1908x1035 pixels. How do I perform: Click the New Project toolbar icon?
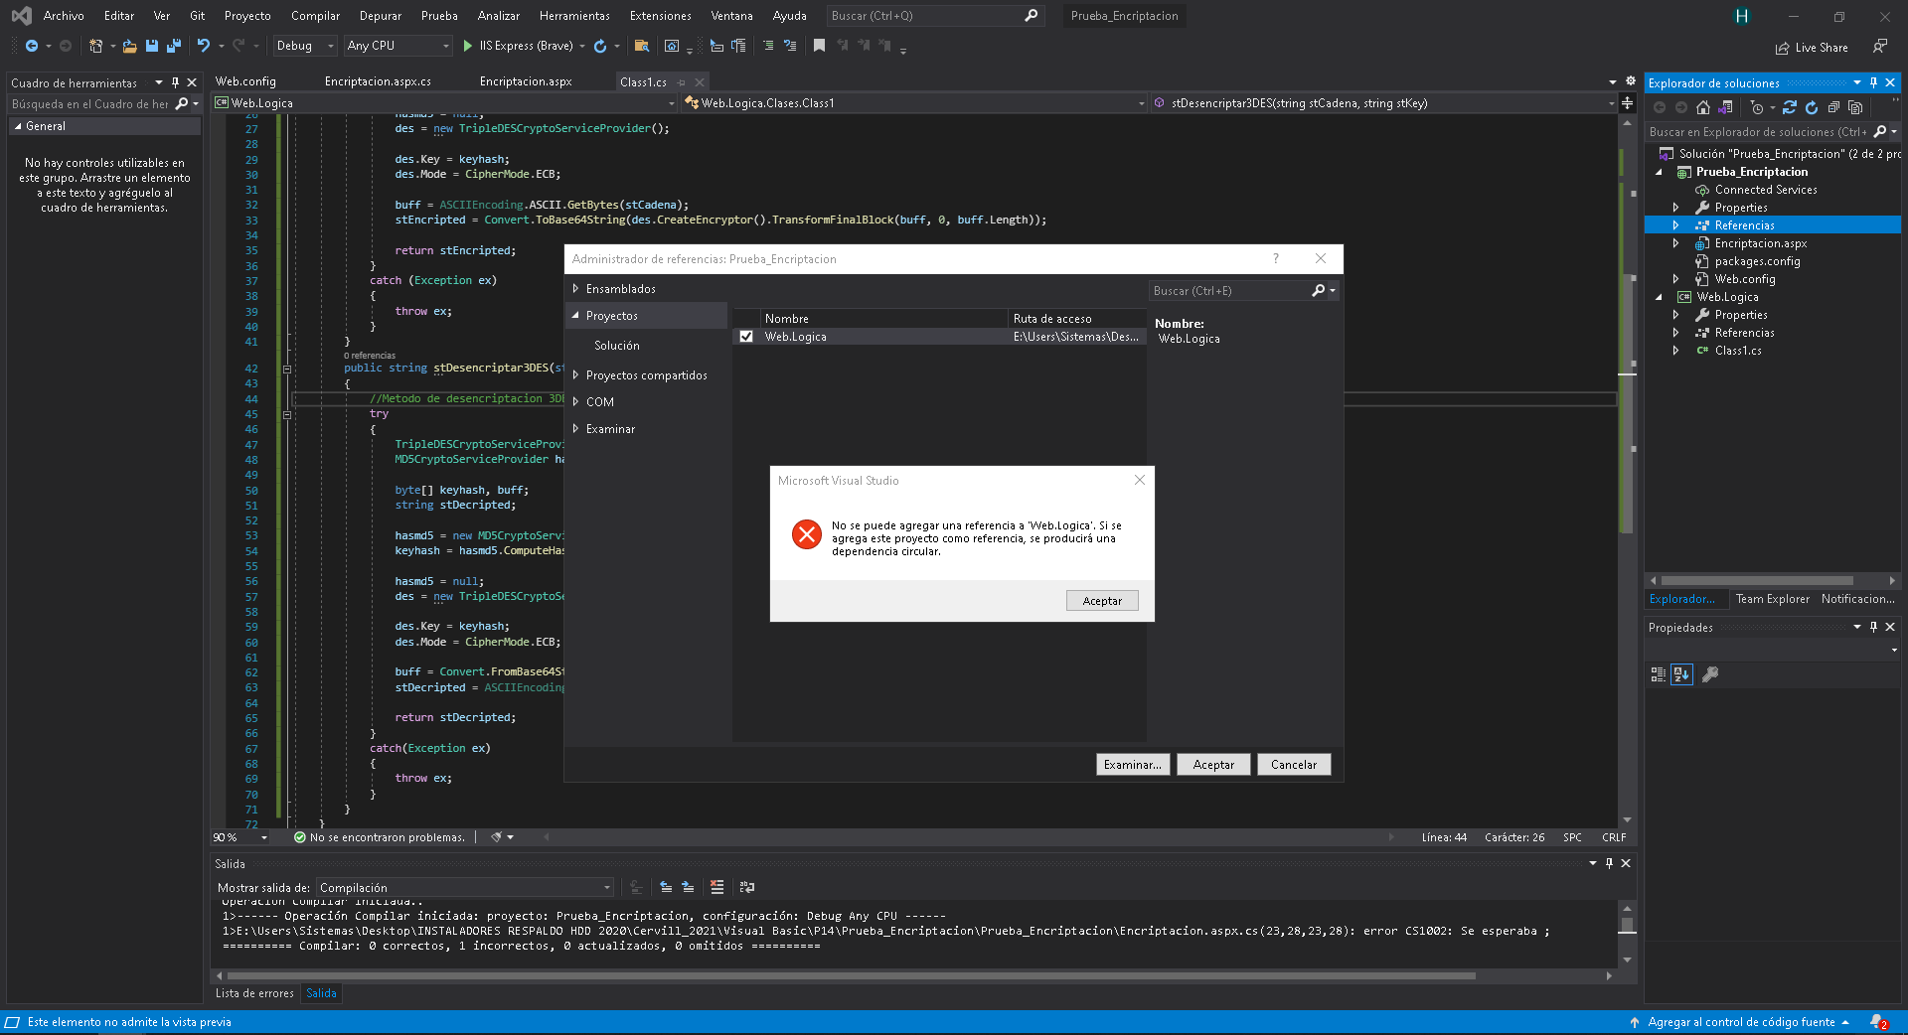pyautogui.click(x=95, y=46)
